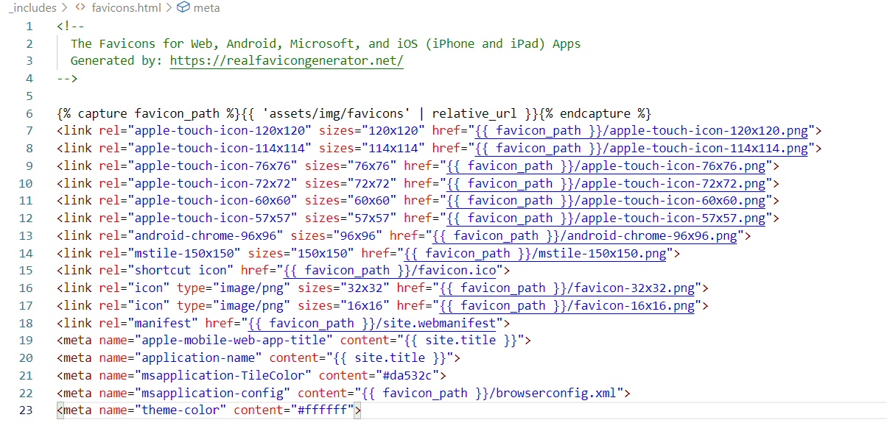The image size is (887, 434).
Task: Click the cube symbol icon before meta
Action: pyautogui.click(x=183, y=8)
